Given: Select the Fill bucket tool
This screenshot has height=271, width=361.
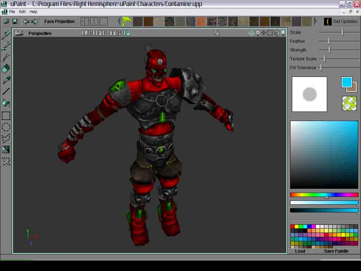Looking at the screenshot, I should coord(5,103).
